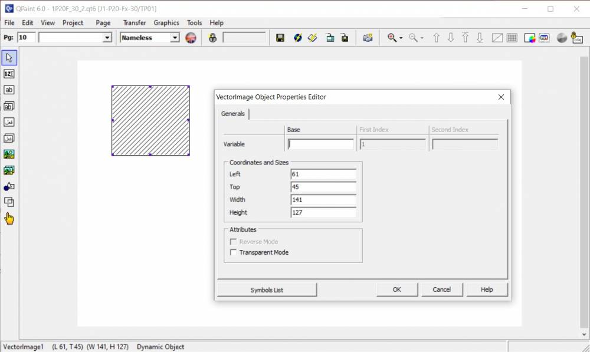This screenshot has width=590, height=352.
Task: Click the save floppy disk icon
Action: [x=280, y=38]
